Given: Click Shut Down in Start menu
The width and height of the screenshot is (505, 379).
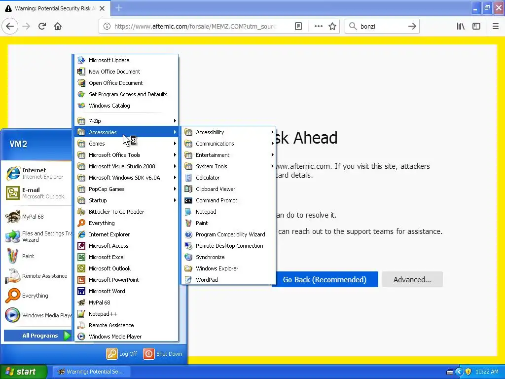Looking at the screenshot, I should [x=163, y=354].
